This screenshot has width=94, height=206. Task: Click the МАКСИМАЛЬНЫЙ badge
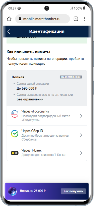(71, 77)
